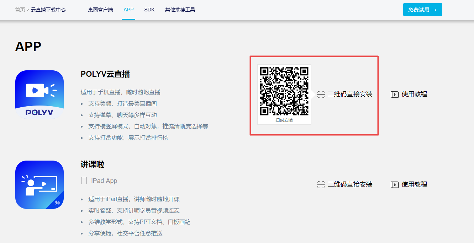Select the APP tab
This screenshot has height=243, width=474.
coord(128,10)
